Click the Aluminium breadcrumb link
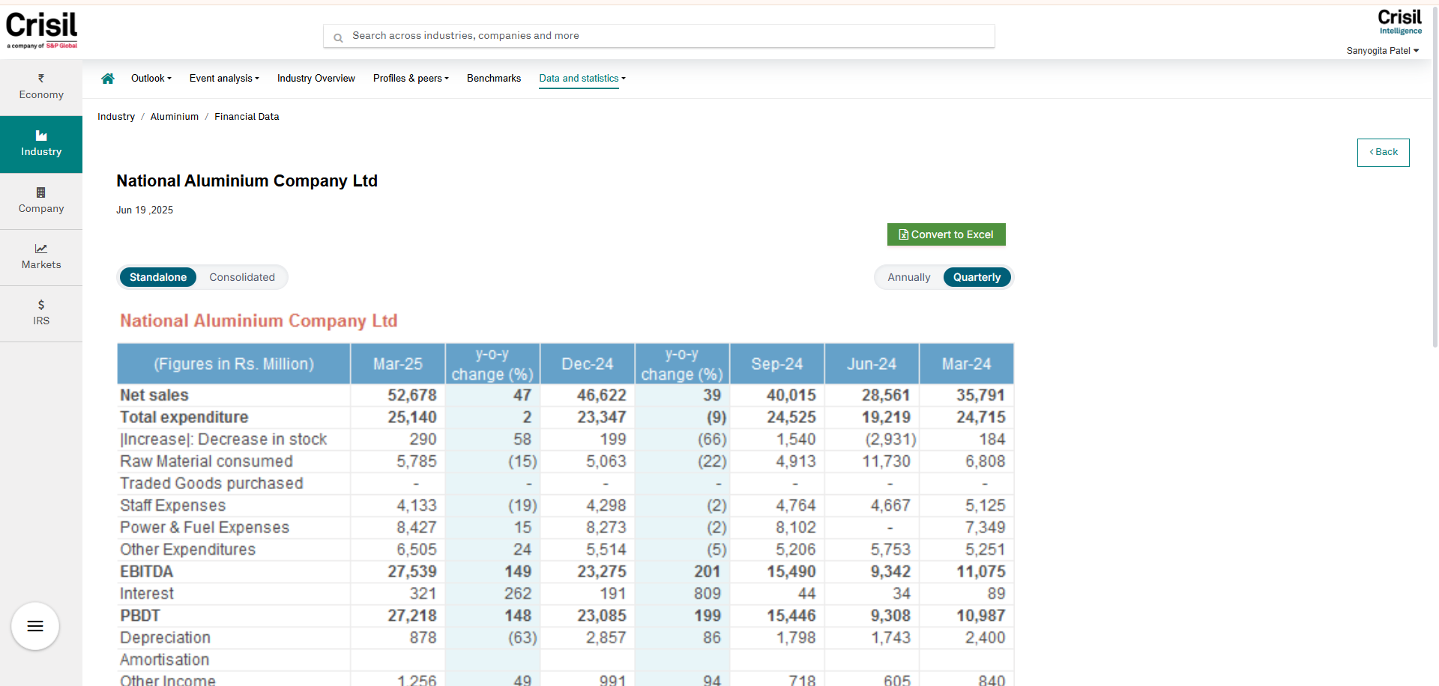This screenshot has height=686, width=1439. tap(175, 117)
